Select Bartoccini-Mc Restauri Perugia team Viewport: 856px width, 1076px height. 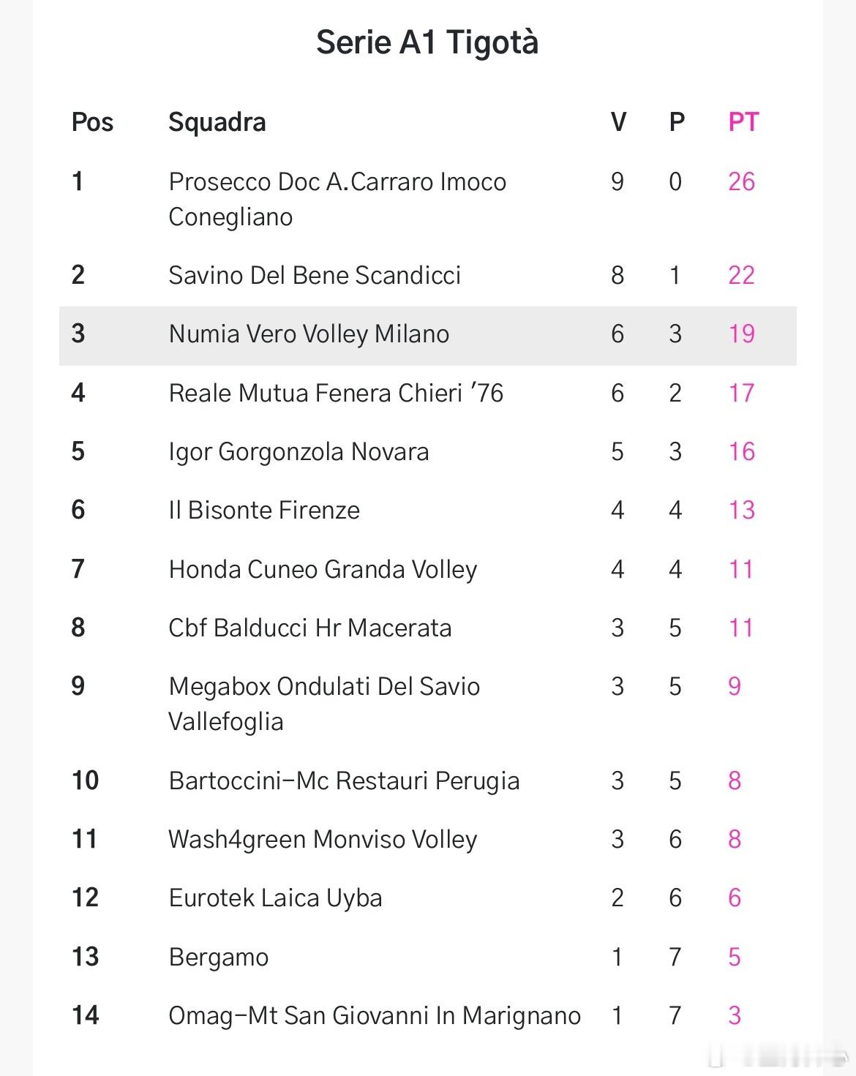tap(344, 780)
